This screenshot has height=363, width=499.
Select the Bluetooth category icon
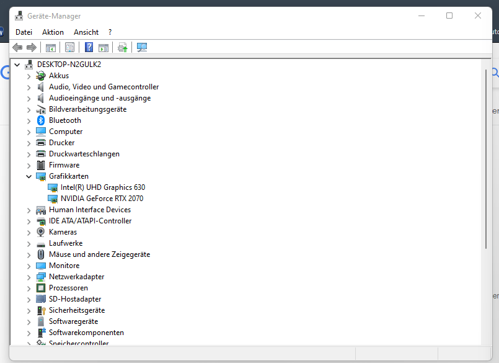pos(41,120)
